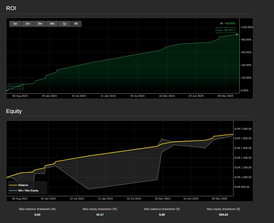Click the Max balance drawdown (%) label
Screen dimensions: 274x223
pyautogui.click(x=37, y=209)
